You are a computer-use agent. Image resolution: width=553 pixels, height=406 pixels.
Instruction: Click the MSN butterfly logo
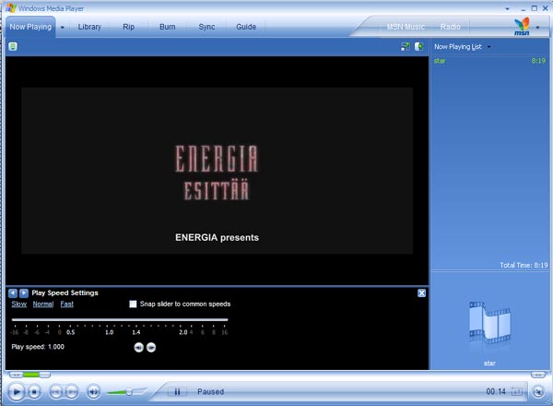coord(522,27)
